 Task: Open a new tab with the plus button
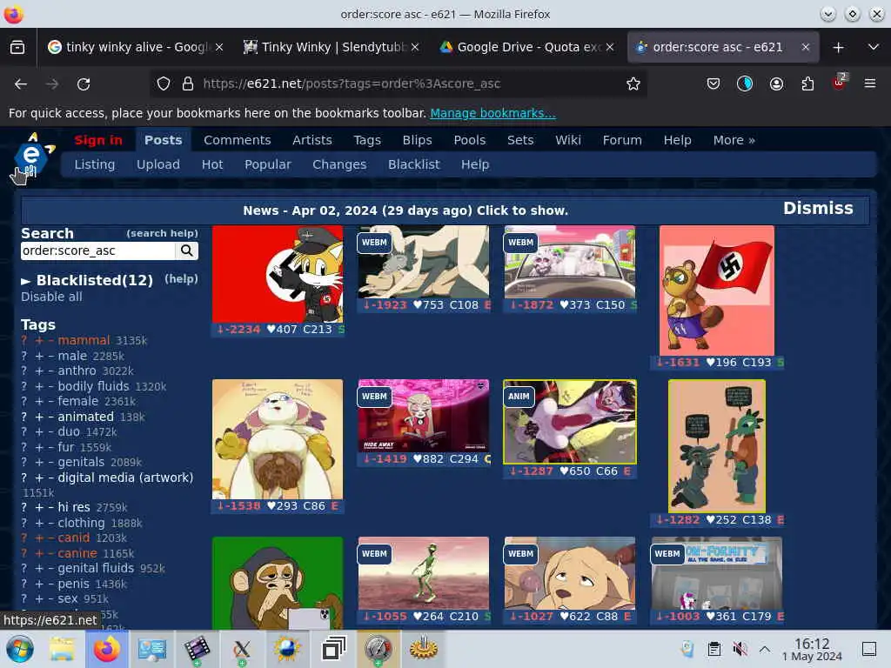coord(838,47)
